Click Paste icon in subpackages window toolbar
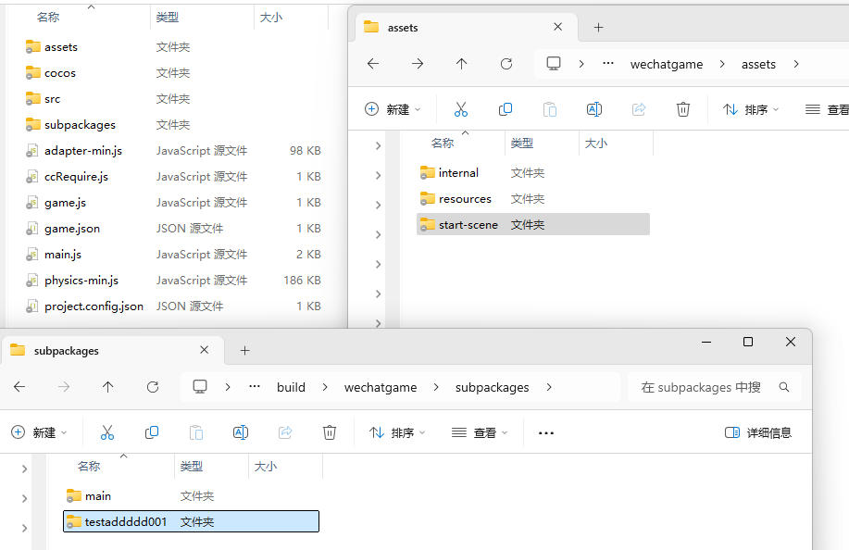The height and width of the screenshot is (550, 849). pos(196,432)
